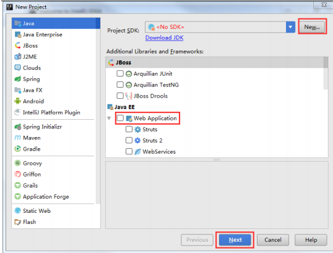Click the Next button
This screenshot has height=253, width=333.
point(235,240)
